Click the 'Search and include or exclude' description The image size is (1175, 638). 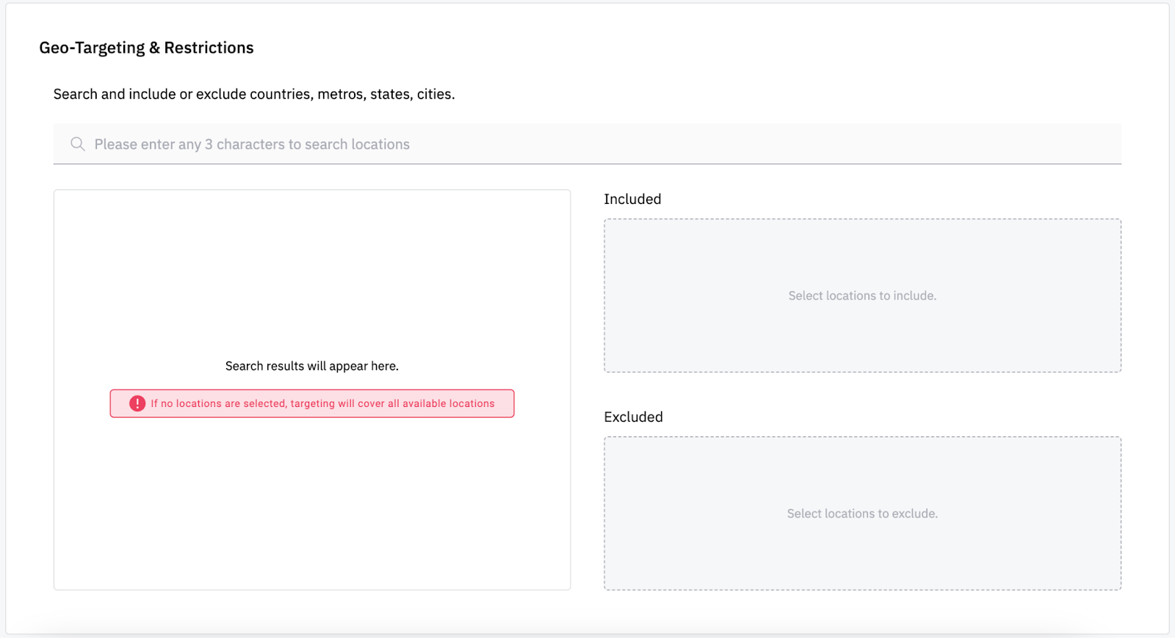[254, 94]
